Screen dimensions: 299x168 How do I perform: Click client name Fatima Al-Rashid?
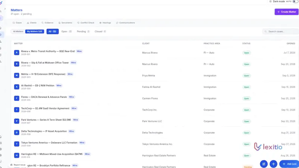point(151,87)
